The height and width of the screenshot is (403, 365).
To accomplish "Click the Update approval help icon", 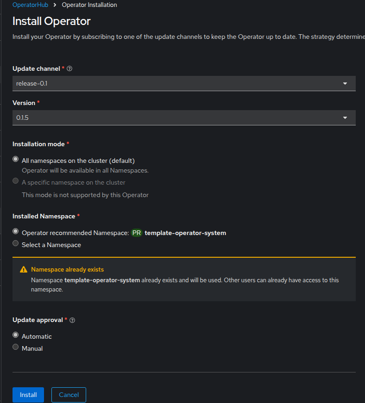I will click(72, 320).
